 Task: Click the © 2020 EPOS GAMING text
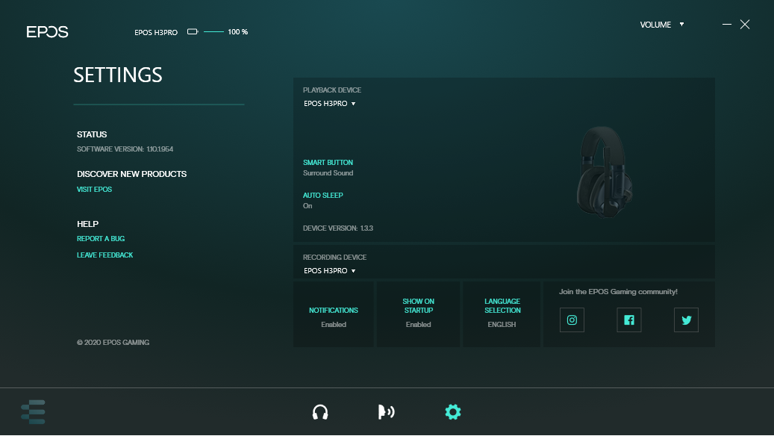[113, 342]
